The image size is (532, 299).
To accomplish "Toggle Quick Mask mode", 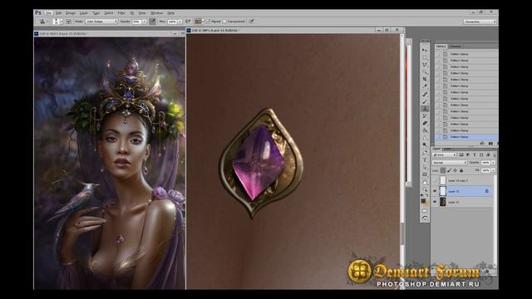I will 425,211.
